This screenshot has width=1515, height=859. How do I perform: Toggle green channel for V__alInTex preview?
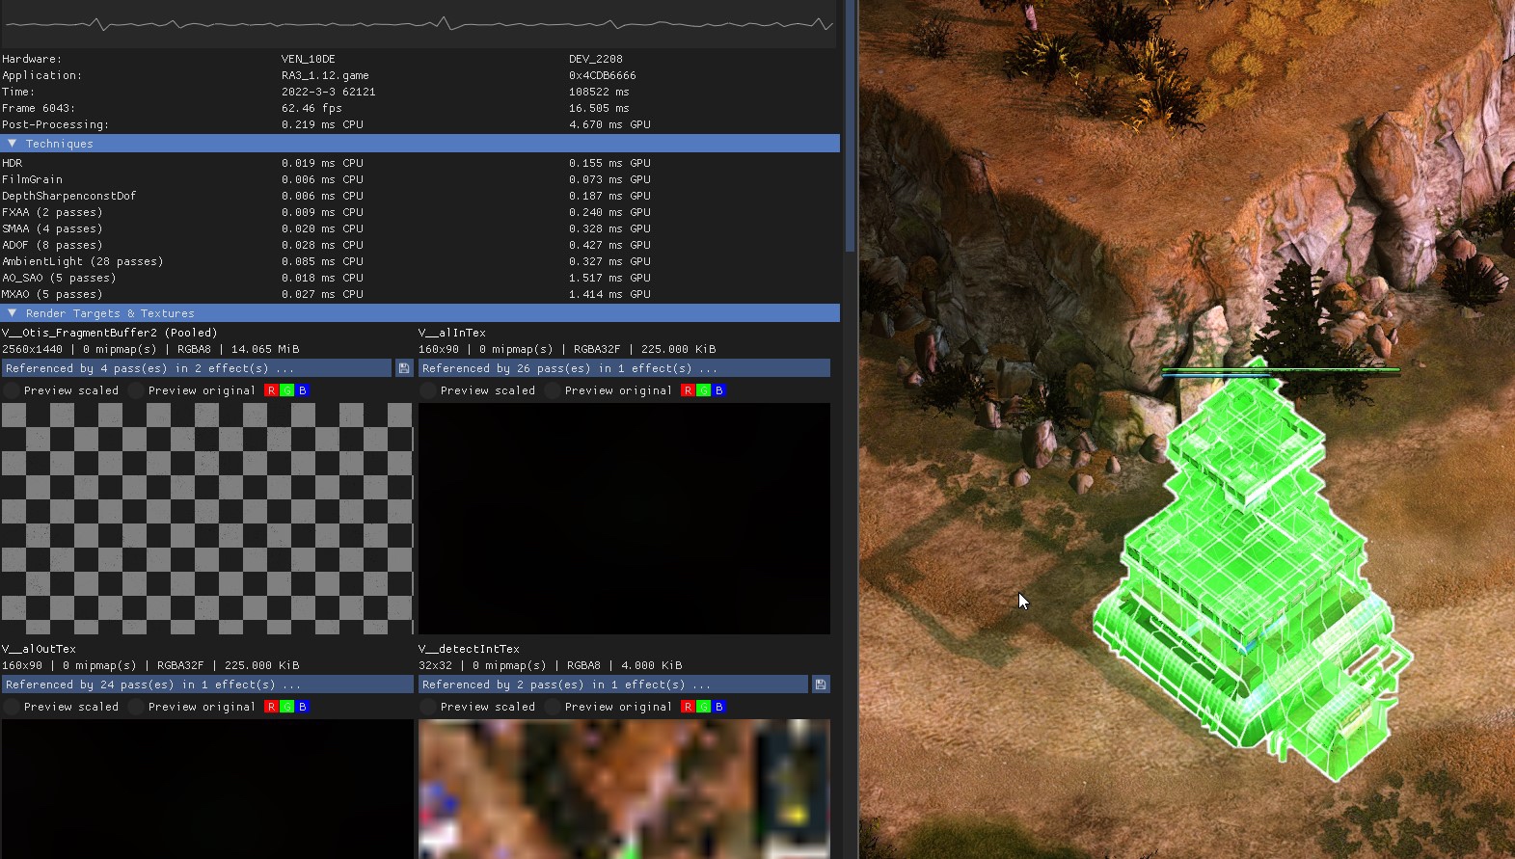click(703, 390)
